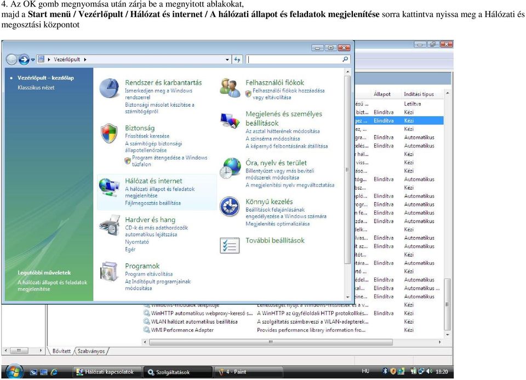Click the HU language indicator
Image resolution: width=526 pixels, height=380 pixels.
click(x=365, y=371)
